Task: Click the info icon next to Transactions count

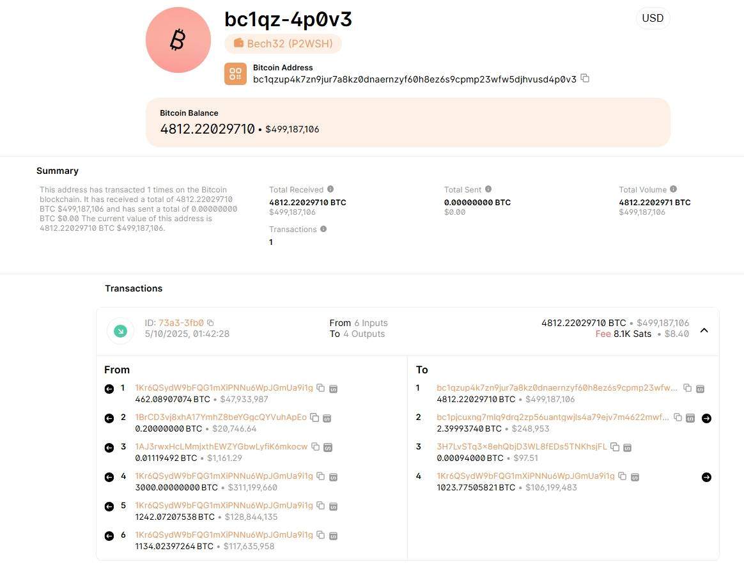Action: [323, 229]
